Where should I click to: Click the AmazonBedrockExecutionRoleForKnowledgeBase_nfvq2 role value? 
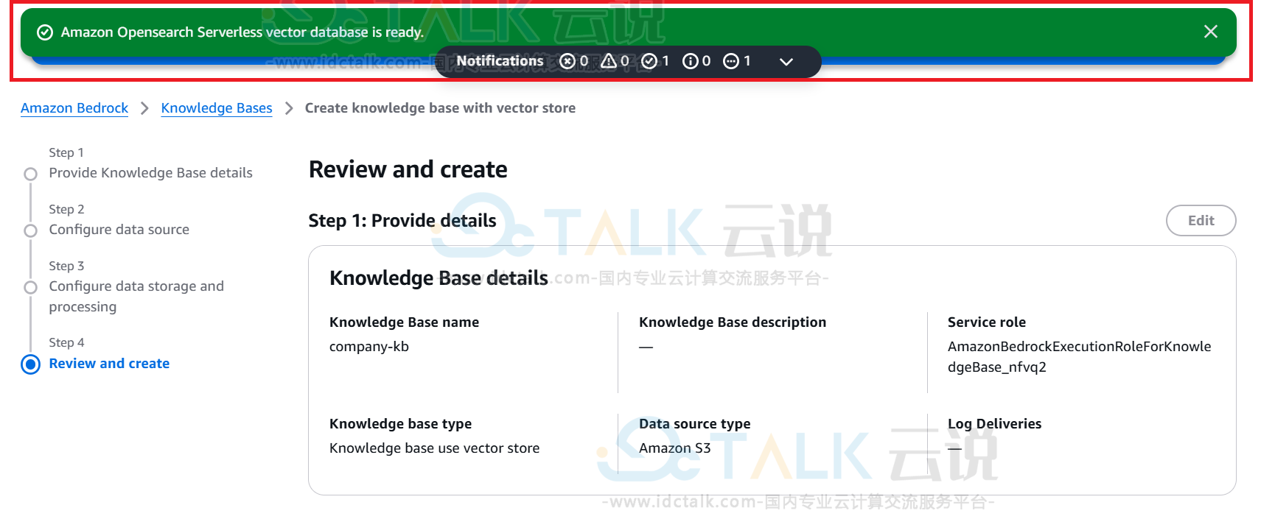[1079, 357]
